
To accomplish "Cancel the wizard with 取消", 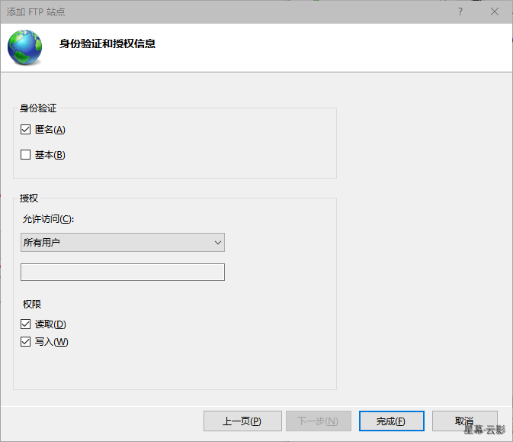I will [464, 421].
